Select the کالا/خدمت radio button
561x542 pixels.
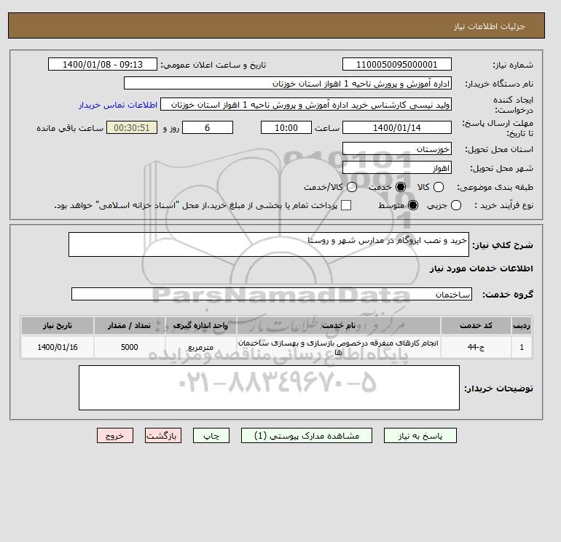[x=352, y=187]
